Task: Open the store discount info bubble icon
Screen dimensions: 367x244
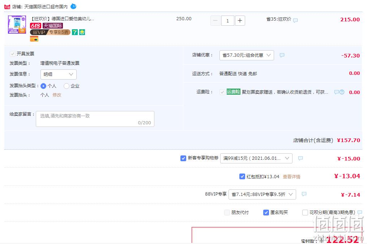Action: click(x=282, y=55)
